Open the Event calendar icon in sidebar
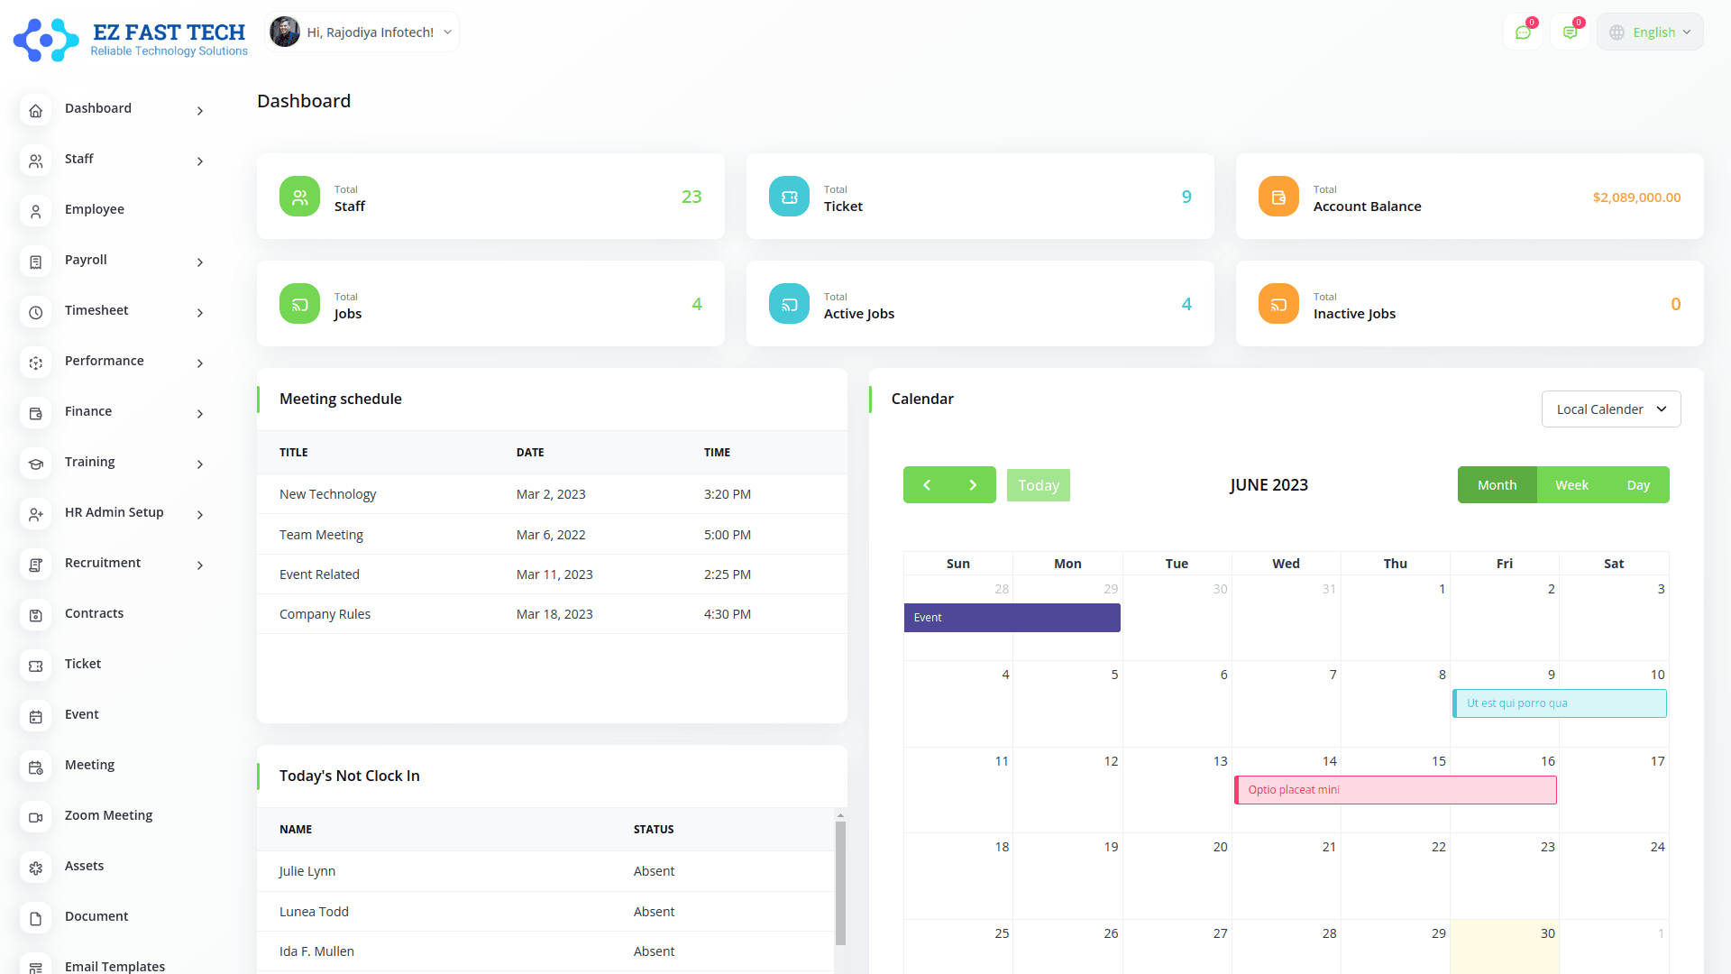Screen dimensions: 1731x974 [36, 716]
